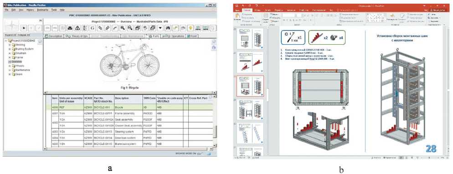The image size is (453, 174).
Task: Select the zoom out magnifier icon
Action: [x=130, y=28]
